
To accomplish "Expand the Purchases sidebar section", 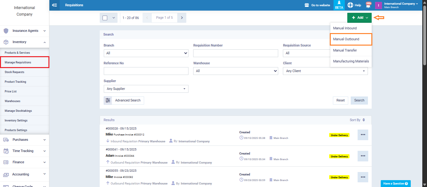I will tap(24, 140).
